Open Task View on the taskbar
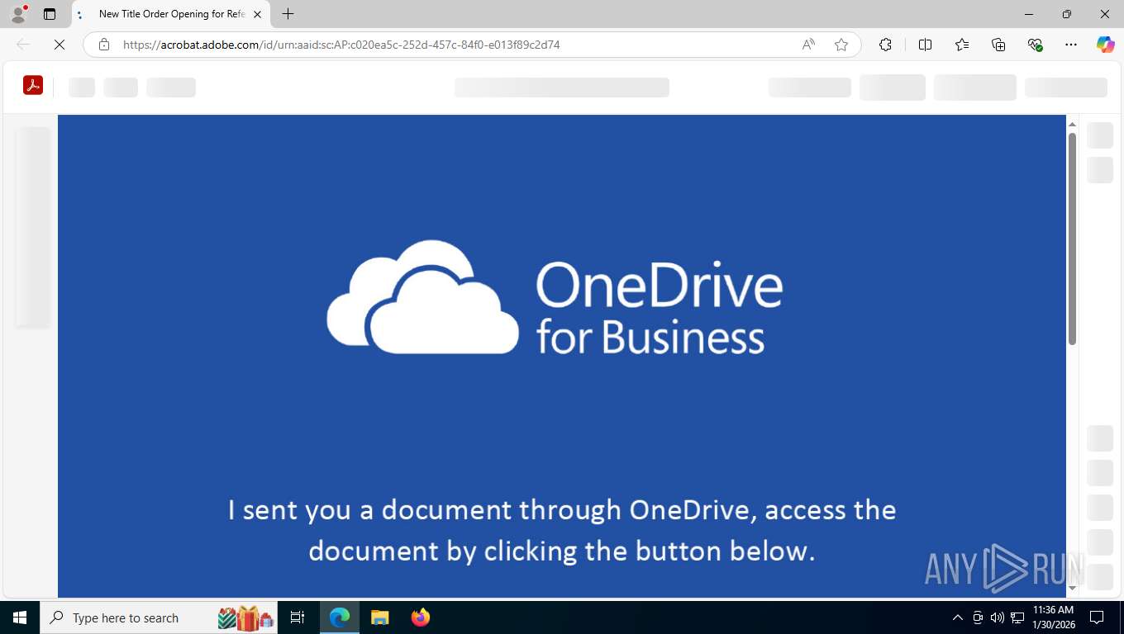Image resolution: width=1124 pixels, height=634 pixels. coord(298,617)
